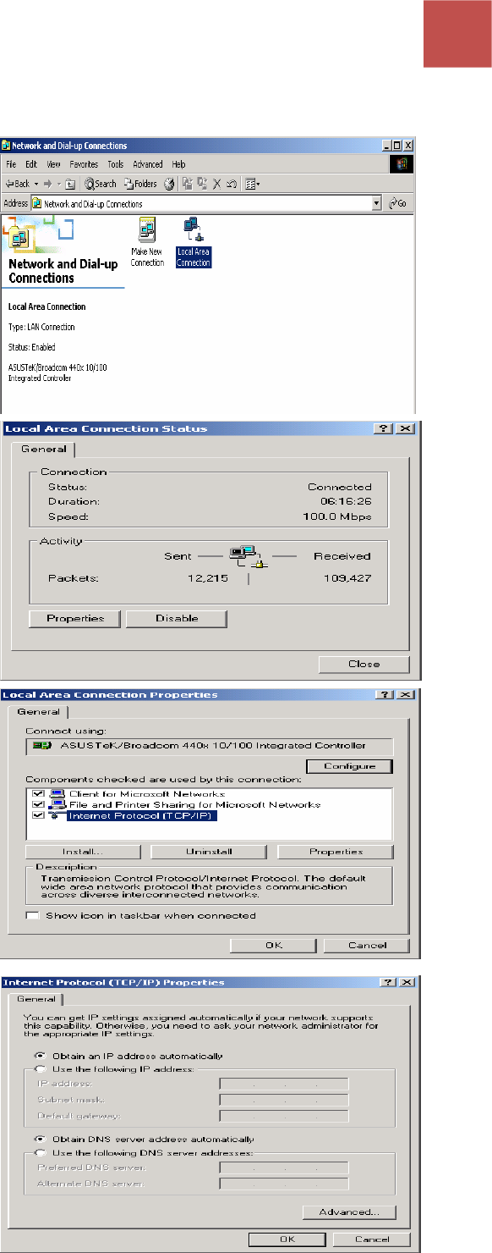
Task: Open the Views toolbar dropdown
Action: point(252,184)
